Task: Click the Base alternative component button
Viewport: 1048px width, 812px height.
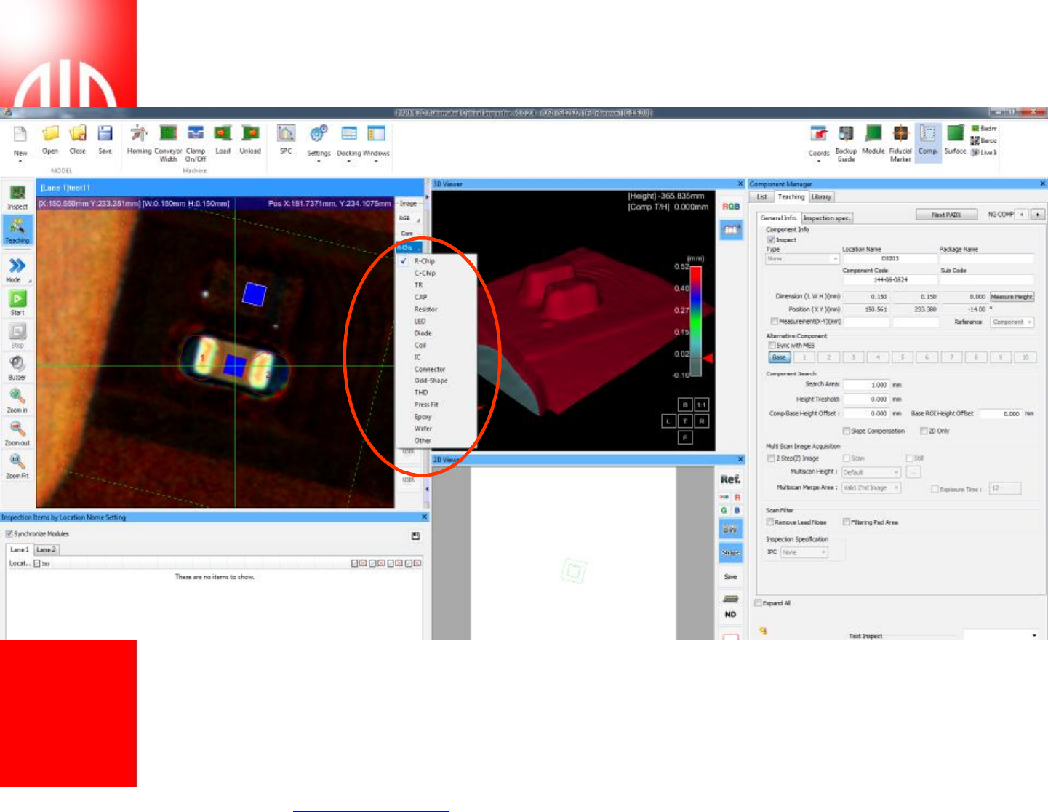Action: [x=779, y=357]
